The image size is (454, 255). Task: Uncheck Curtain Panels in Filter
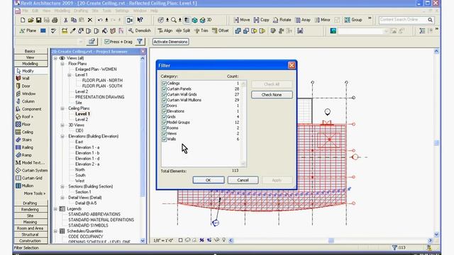click(x=164, y=89)
